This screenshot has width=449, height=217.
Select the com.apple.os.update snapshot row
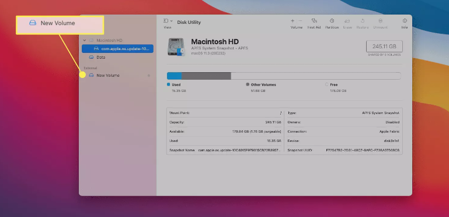[117, 49]
